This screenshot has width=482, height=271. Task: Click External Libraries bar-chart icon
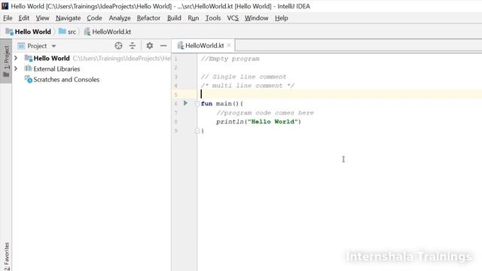click(x=29, y=69)
